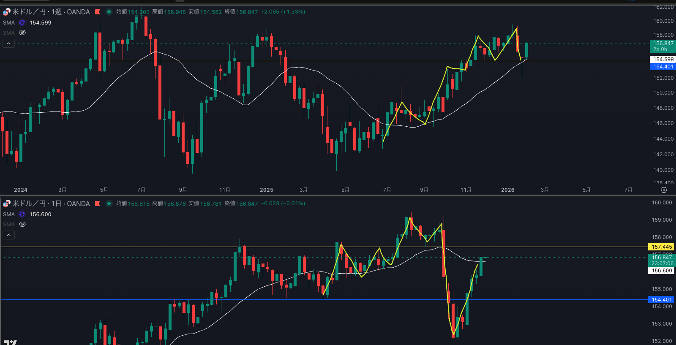Screen dimensions: 676x345
Task: Click the purple SMA refresh icon on weekly chart
Action: coord(22,23)
